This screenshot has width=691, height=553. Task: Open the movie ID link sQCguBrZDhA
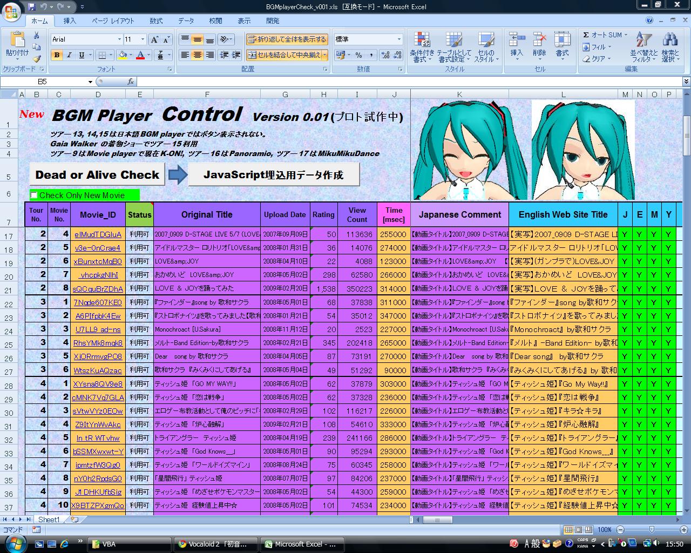(98, 288)
